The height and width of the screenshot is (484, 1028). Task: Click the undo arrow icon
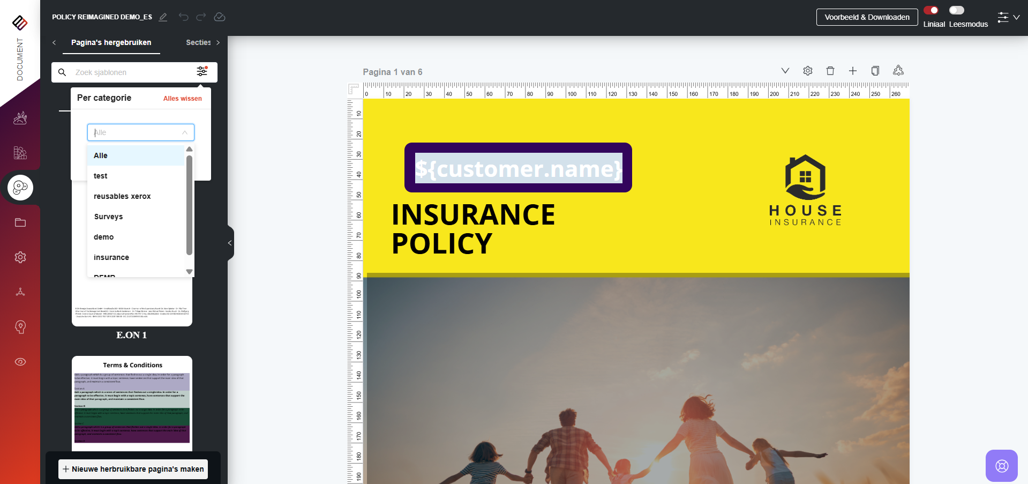(184, 17)
